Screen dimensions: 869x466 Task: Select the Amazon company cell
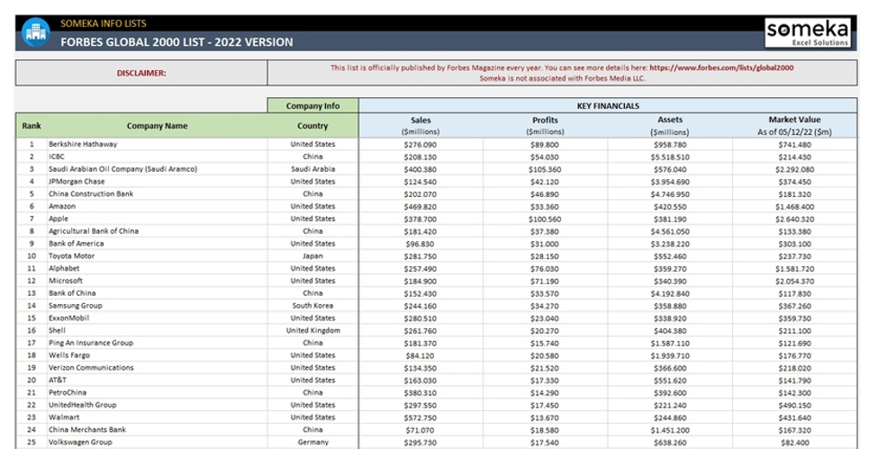[x=157, y=206]
